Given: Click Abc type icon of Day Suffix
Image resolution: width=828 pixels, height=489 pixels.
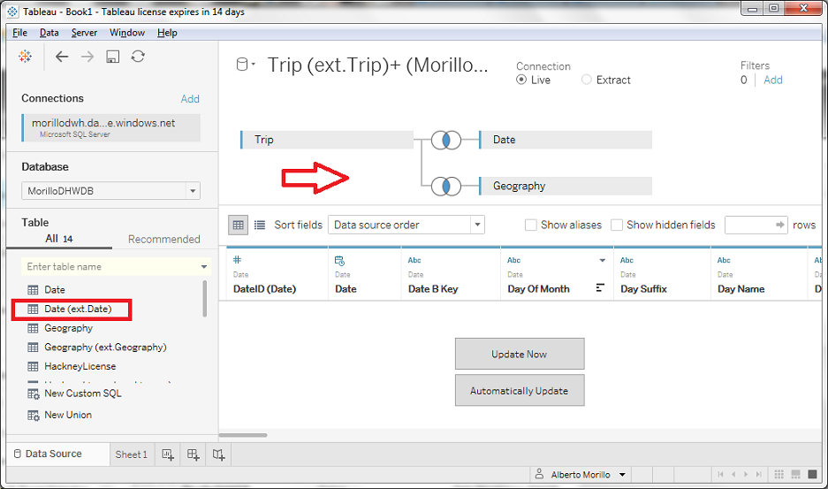Looking at the screenshot, I should point(627,260).
